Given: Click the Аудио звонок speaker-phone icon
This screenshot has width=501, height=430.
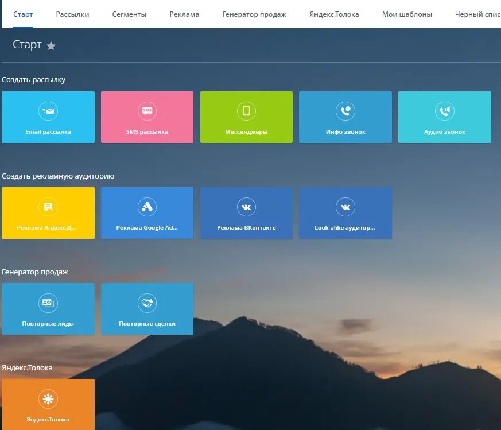Looking at the screenshot, I should click(x=444, y=111).
